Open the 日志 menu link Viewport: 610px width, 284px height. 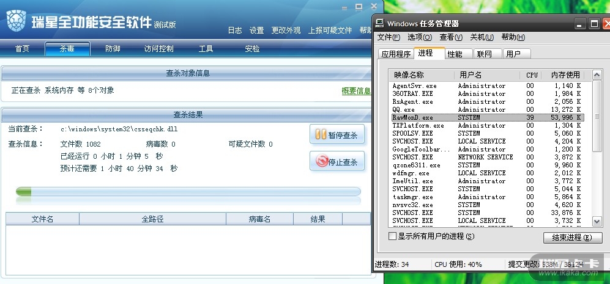pyautogui.click(x=234, y=31)
